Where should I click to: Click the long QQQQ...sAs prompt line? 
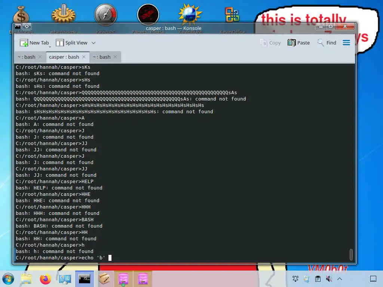[126, 93]
